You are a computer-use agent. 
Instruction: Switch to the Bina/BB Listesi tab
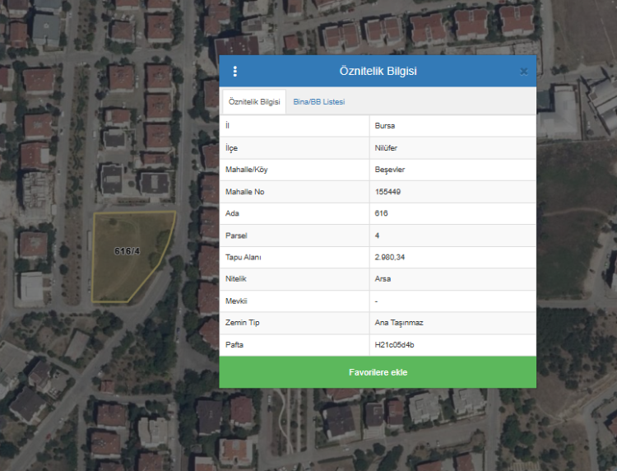[x=319, y=102]
